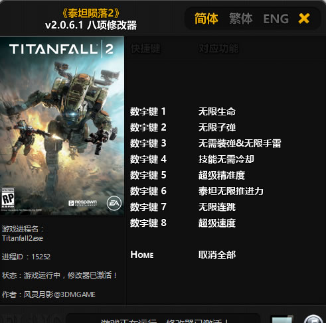Click the bottom status message bar
The image size is (326, 323).
[163, 318]
